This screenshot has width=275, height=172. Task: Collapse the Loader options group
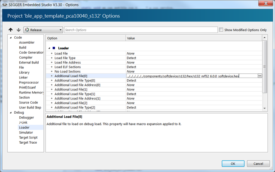[x=49, y=48]
